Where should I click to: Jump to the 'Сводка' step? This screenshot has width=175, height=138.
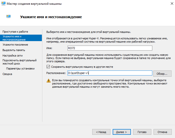click(x=7, y=74)
